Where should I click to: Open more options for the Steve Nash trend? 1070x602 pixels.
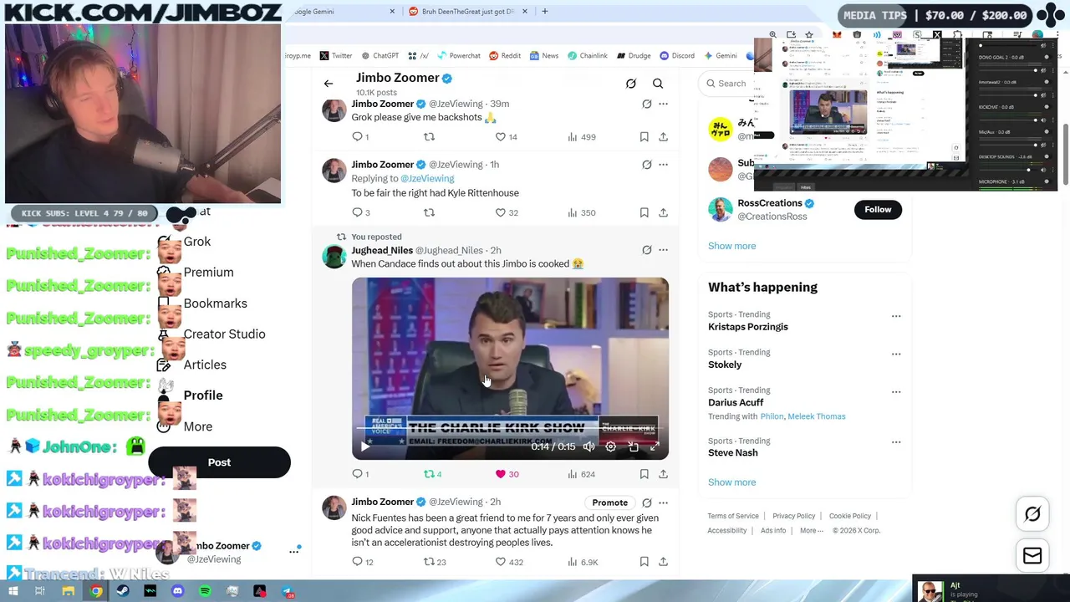[x=896, y=441]
